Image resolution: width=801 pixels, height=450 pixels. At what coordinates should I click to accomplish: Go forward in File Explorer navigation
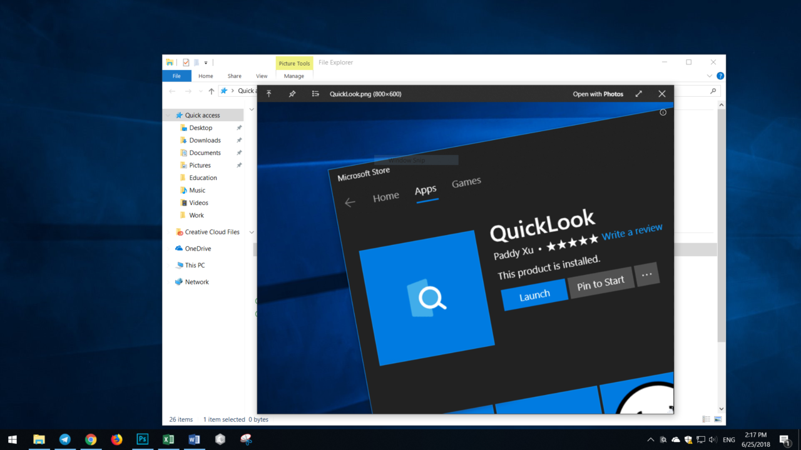(x=188, y=91)
